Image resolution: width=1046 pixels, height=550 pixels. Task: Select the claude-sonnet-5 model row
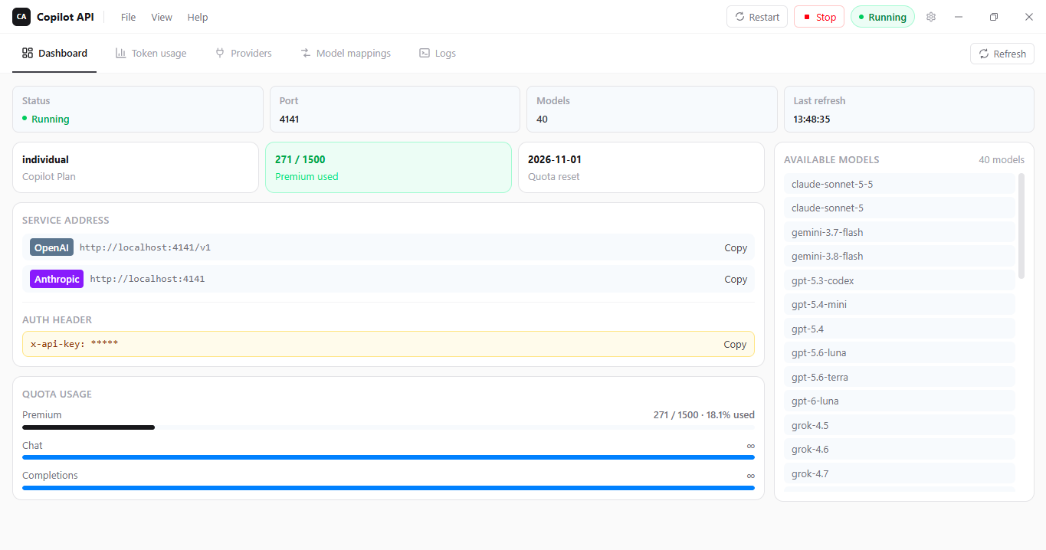pos(900,208)
